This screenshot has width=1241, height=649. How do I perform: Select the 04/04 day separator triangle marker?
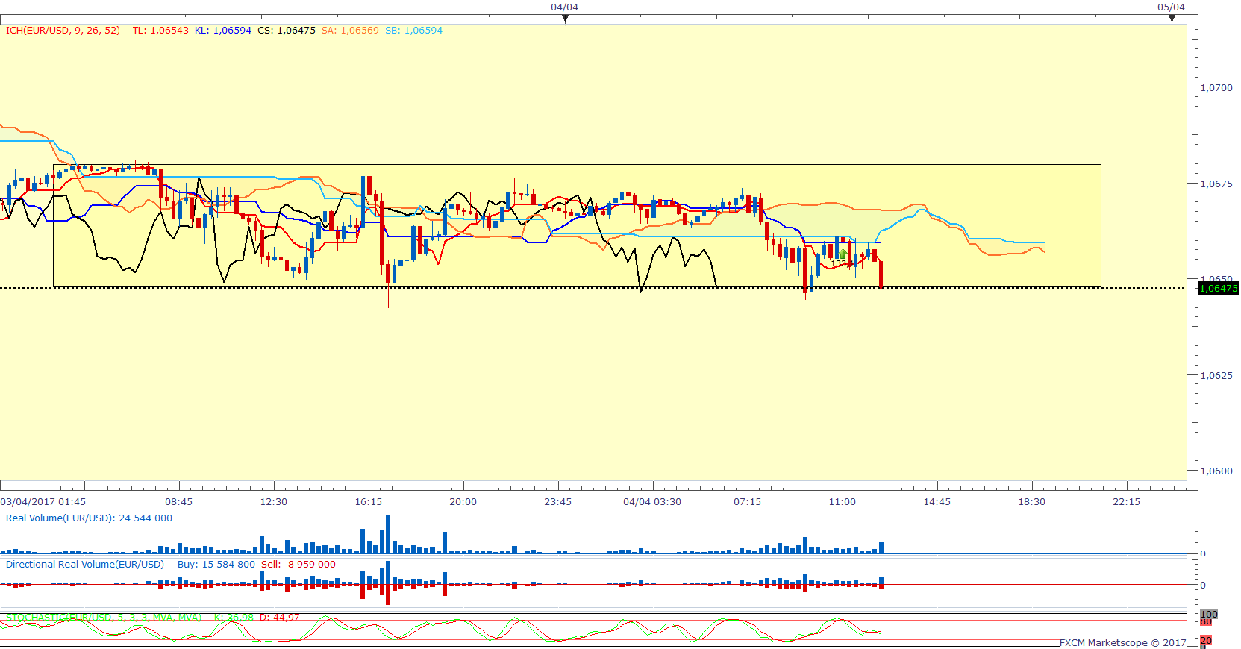click(565, 19)
